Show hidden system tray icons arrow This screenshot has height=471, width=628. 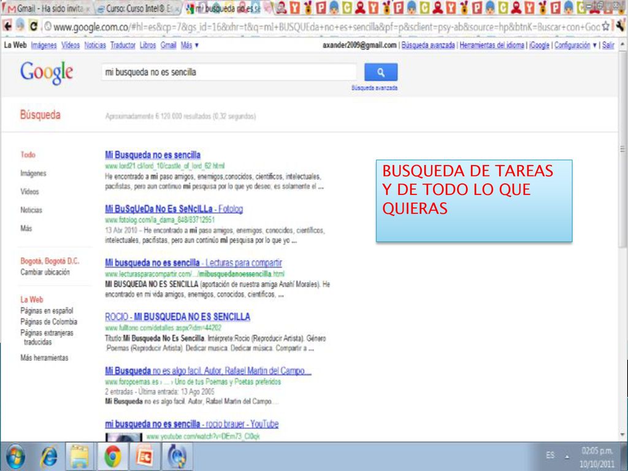pyautogui.click(x=567, y=456)
